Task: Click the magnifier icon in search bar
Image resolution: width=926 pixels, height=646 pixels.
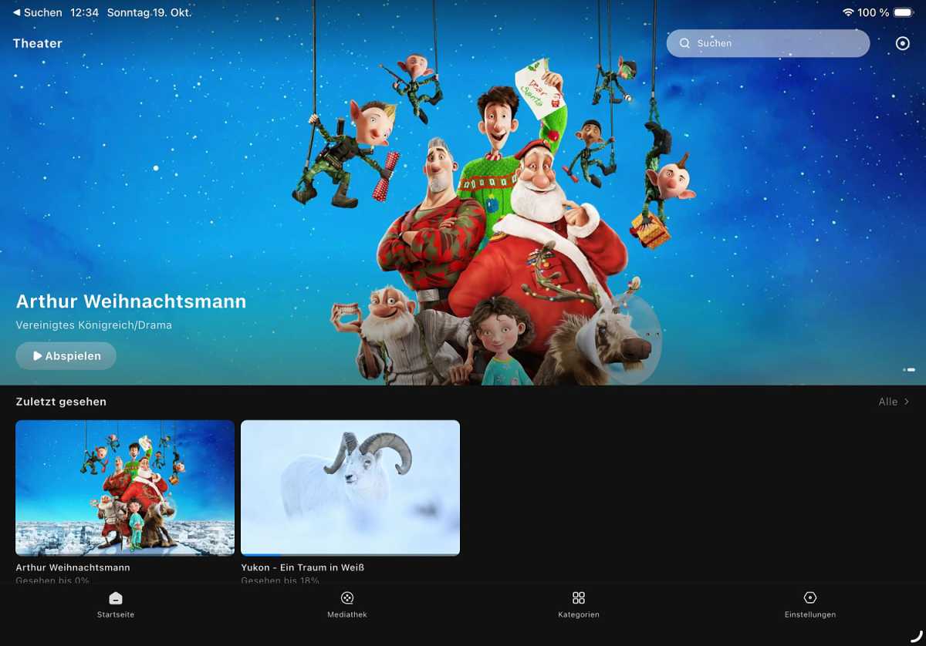Action: [684, 44]
